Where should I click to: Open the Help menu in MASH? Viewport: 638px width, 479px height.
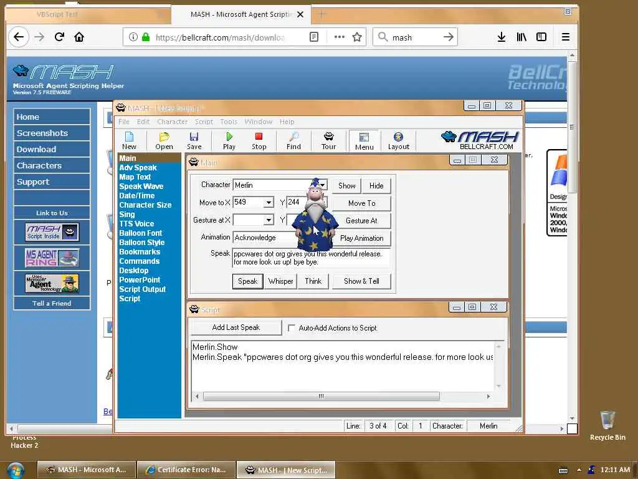tap(287, 122)
